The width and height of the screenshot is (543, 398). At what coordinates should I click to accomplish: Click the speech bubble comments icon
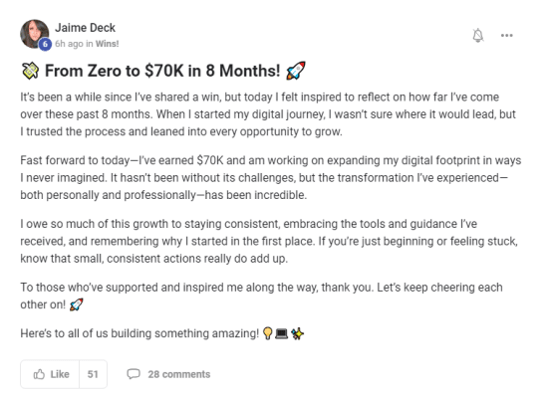tap(134, 374)
